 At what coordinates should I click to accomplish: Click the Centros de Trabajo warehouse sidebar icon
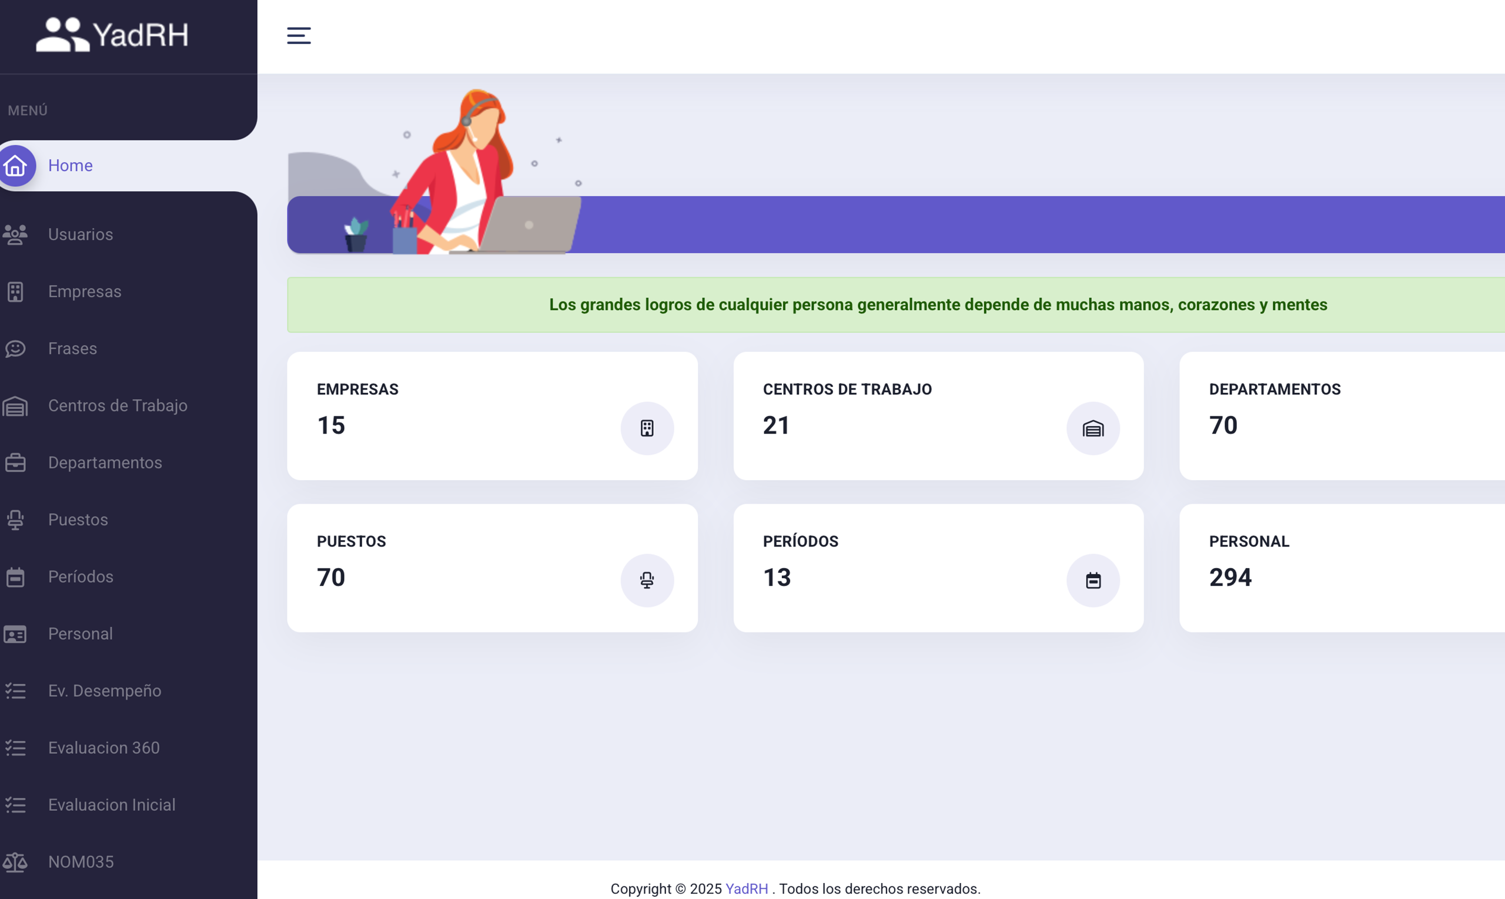(x=15, y=406)
